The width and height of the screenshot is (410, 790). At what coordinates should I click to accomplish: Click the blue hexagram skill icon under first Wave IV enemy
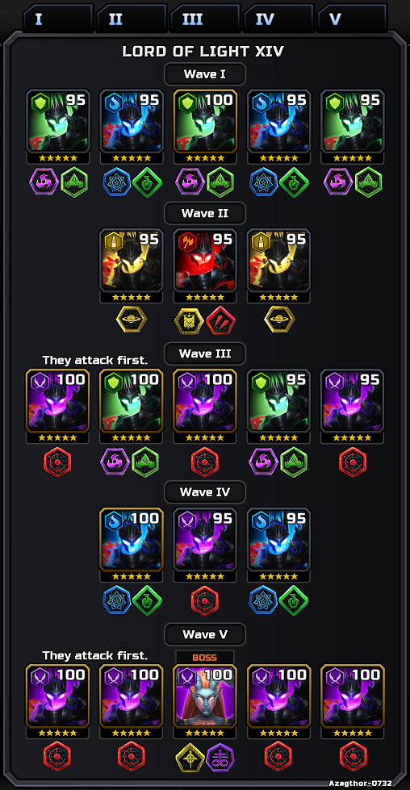(116, 600)
